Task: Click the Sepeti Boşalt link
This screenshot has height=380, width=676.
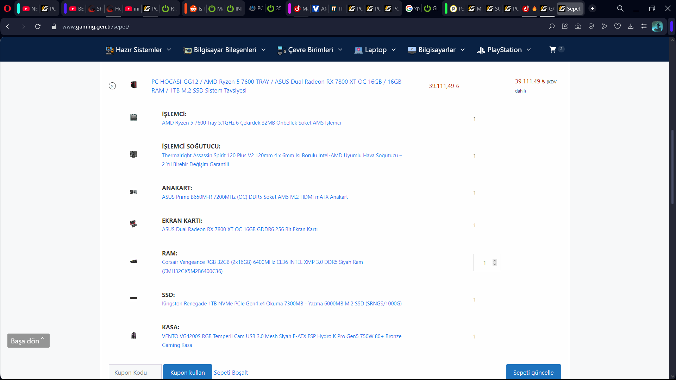Action: tap(231, 372)
